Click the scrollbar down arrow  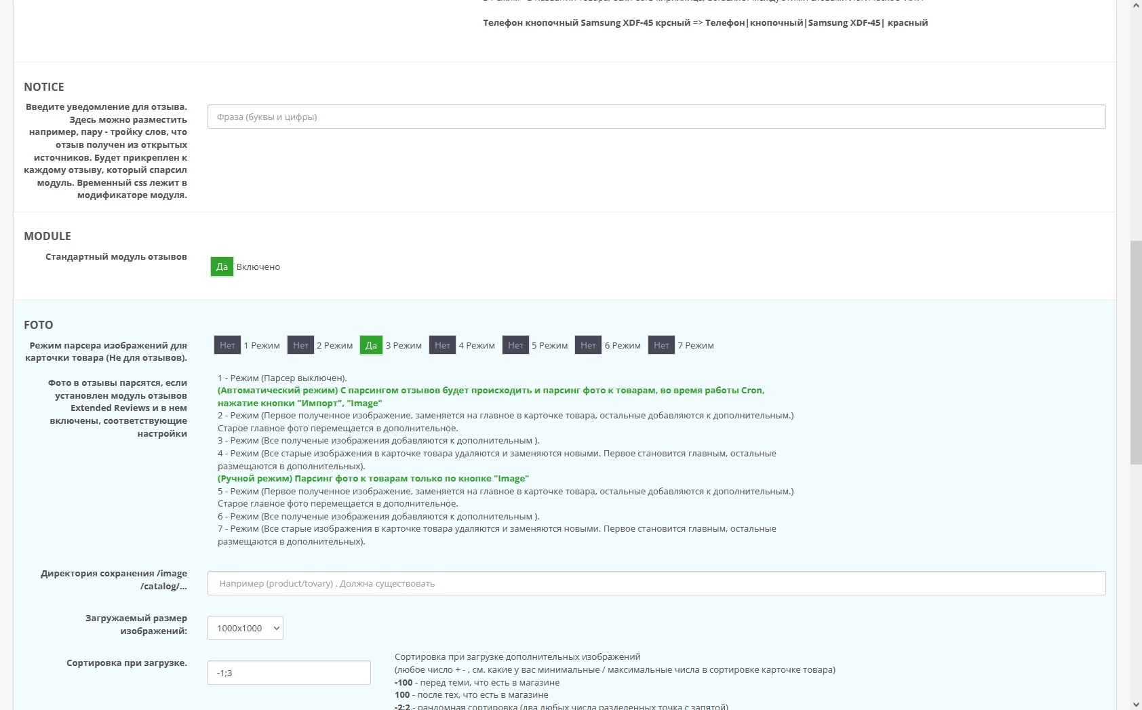coord(1136,704)
